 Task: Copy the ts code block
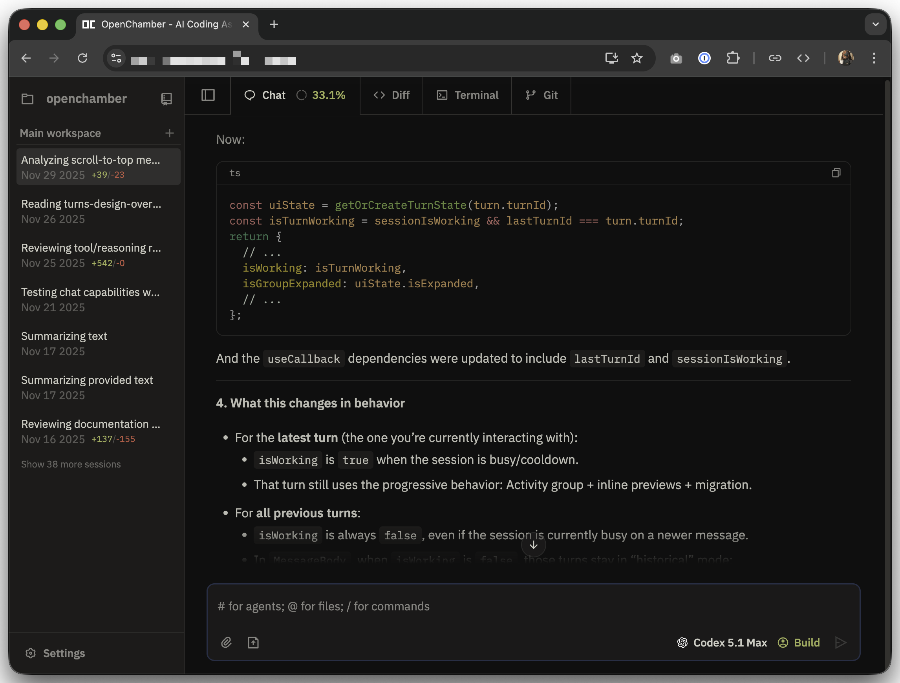(836, 173)
